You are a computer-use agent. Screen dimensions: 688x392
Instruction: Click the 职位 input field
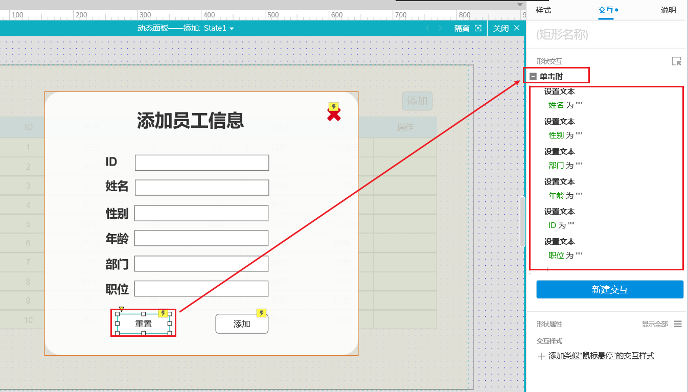coord(201,289)
